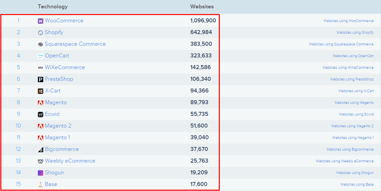Click the Adobe icon beside Magento 2
381x191 pixels.
coord(41,126)
